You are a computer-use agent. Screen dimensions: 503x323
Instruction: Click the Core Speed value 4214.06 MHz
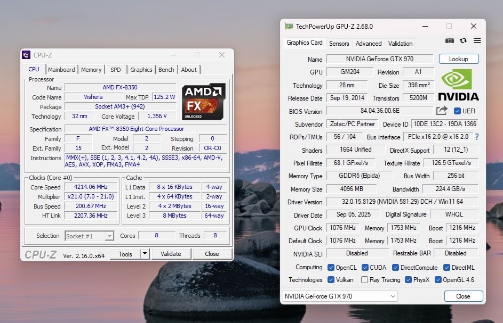coord(91,187)
